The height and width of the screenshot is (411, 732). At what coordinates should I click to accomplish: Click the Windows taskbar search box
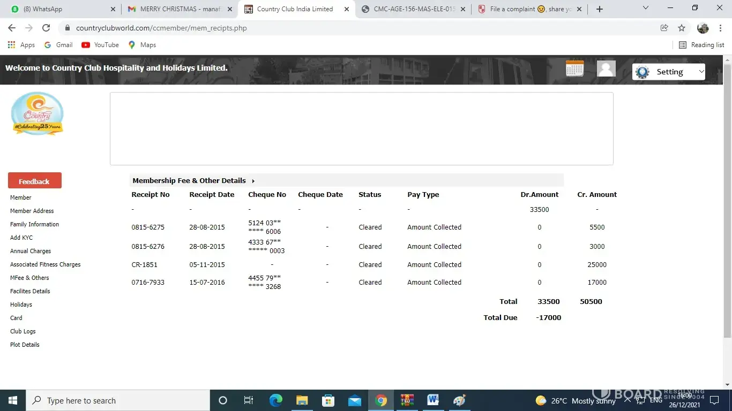[x=118, y=400]
